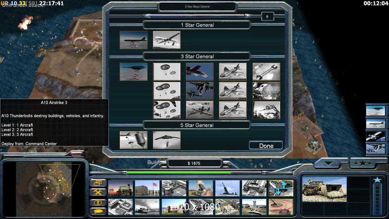The width and height of the screenshot is (389, 219).
Task: Click the available points counter showing 0
Action: [267, 17]
